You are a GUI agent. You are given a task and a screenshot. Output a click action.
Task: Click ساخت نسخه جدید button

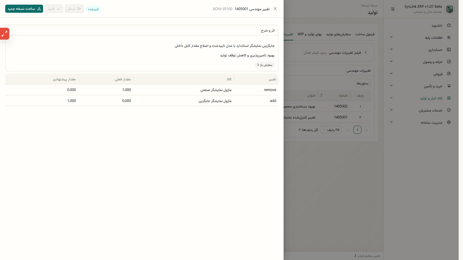pyautogui.click(x=24, y=9)
